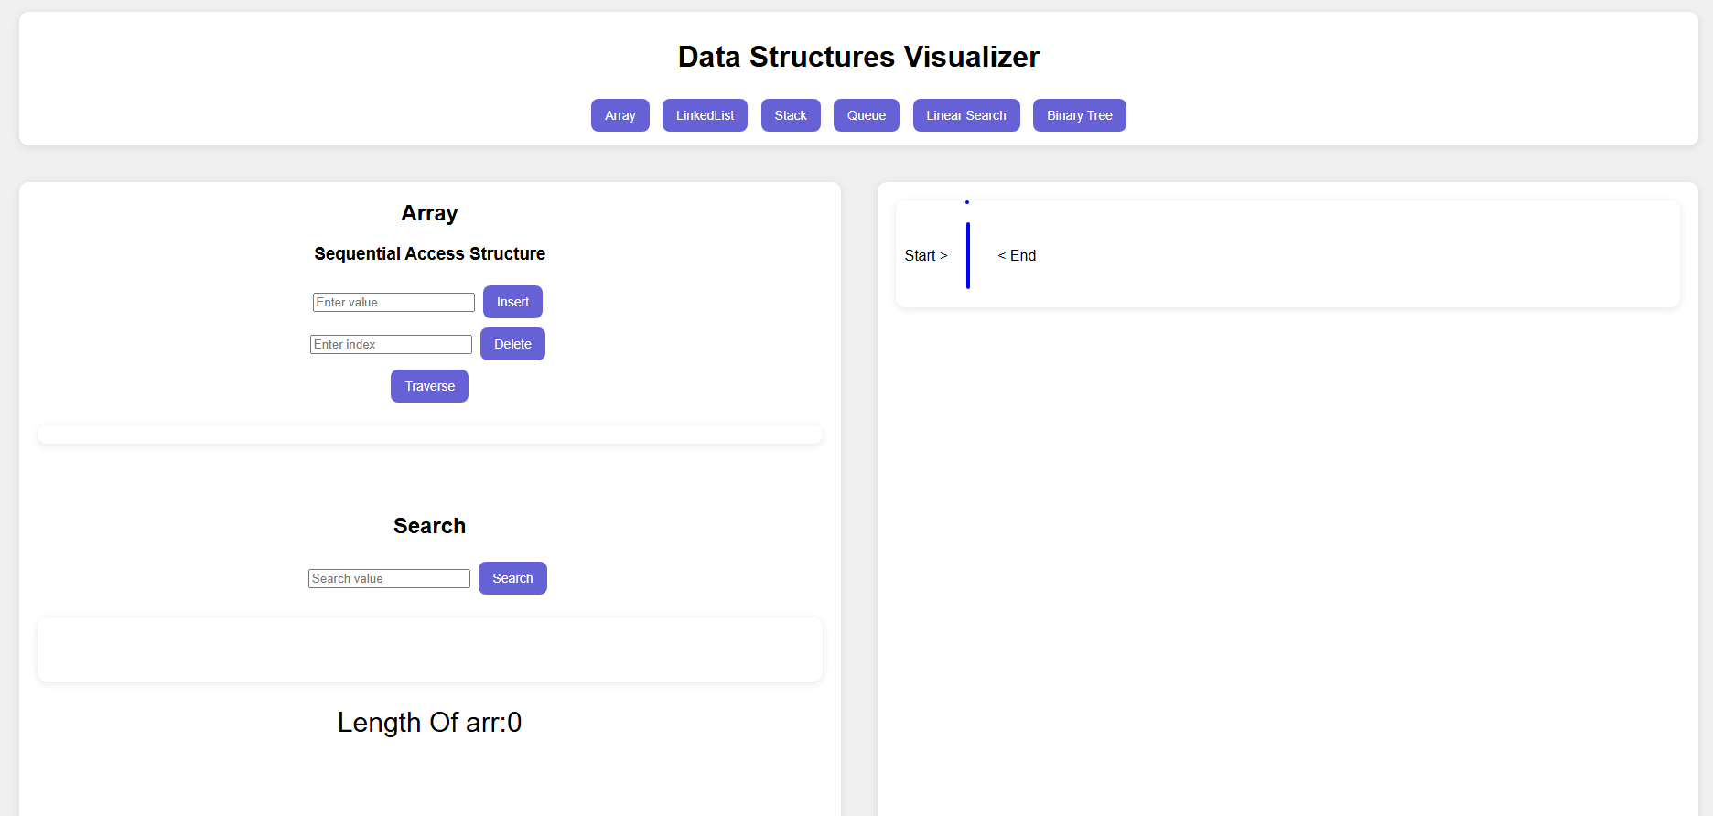Select the Stack tab
This screenshot has height=816, width=1713.
(x=791, y=115)
